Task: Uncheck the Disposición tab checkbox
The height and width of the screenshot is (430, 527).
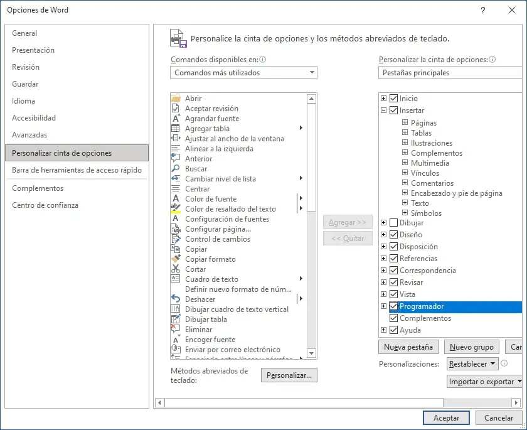Action: [x=393, y=247]
